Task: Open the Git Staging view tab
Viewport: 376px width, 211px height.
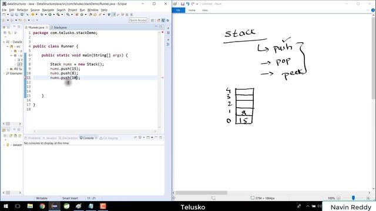Action: point(109,138)
